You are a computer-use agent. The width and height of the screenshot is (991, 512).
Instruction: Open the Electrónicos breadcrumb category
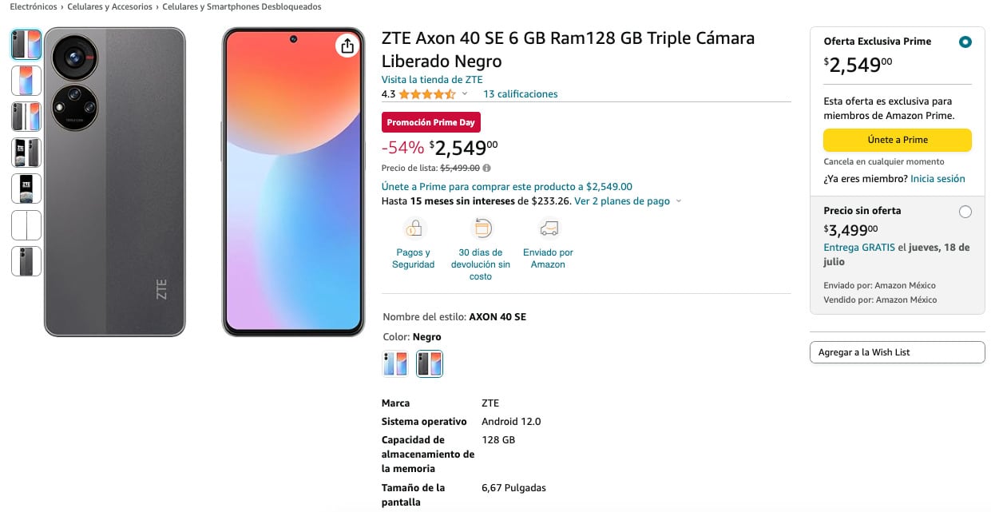coord(34,6)
